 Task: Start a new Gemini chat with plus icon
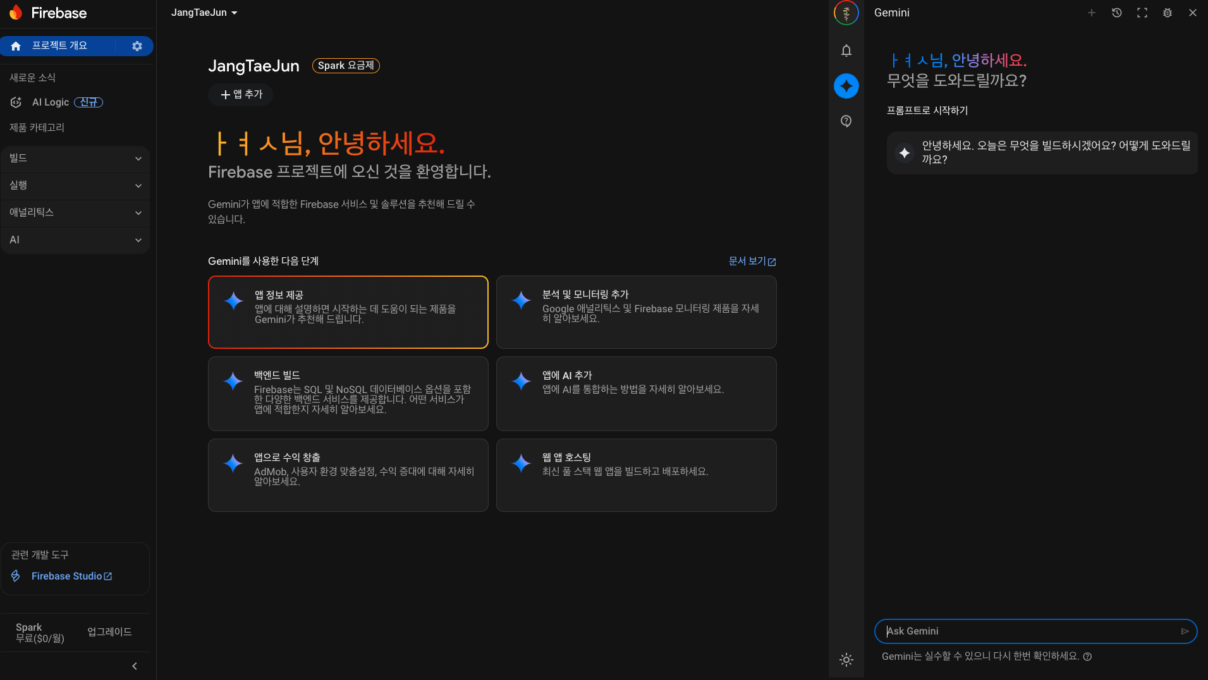(x=1092, y=13)
